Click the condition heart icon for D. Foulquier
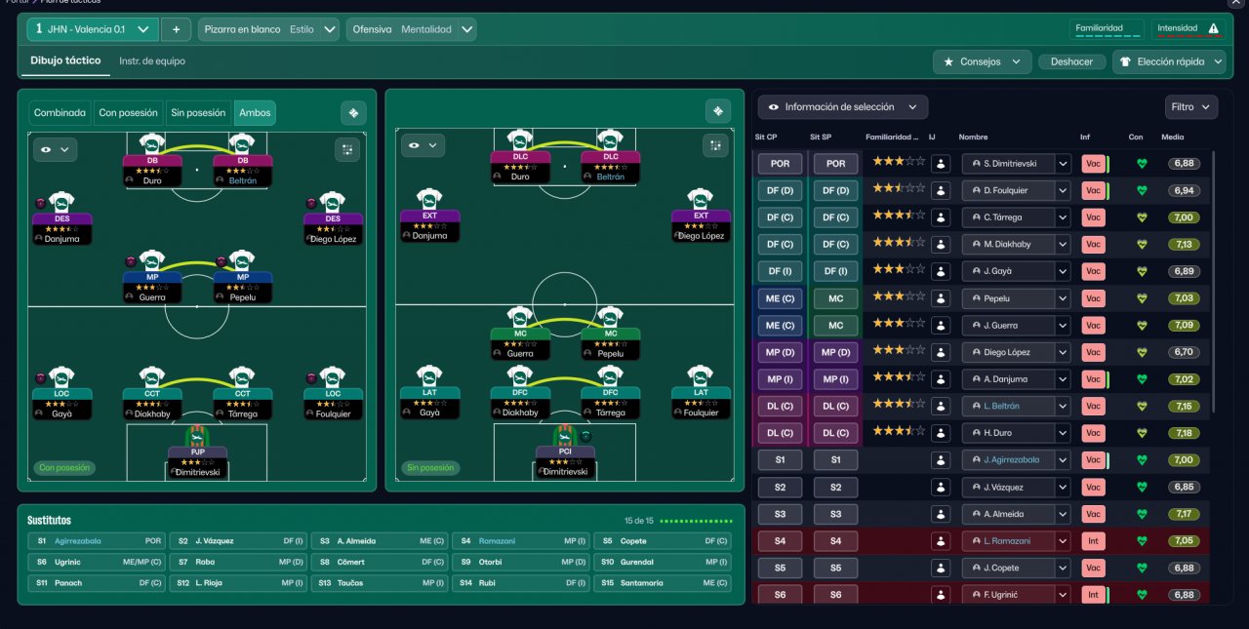 coord(1141,190)
